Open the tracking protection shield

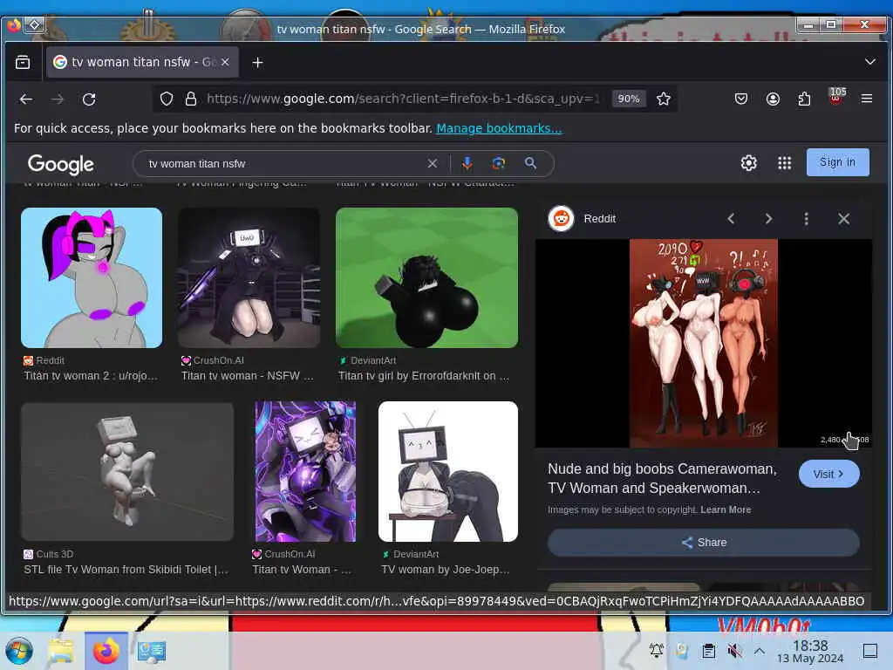[x=167, y=99]
